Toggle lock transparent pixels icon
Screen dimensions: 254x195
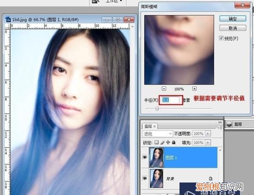[x=156, y=142]
